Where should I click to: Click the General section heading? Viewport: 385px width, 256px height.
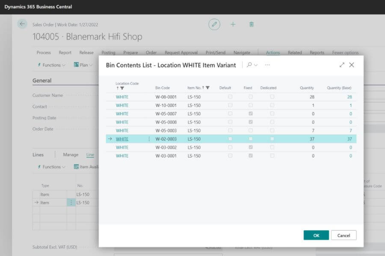click(42, 80)
